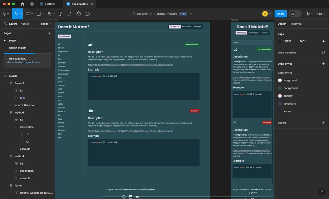Switch to the portfolio tab
Image resolution: width=329 pixels, height=199 pixels.
(50, 4)
